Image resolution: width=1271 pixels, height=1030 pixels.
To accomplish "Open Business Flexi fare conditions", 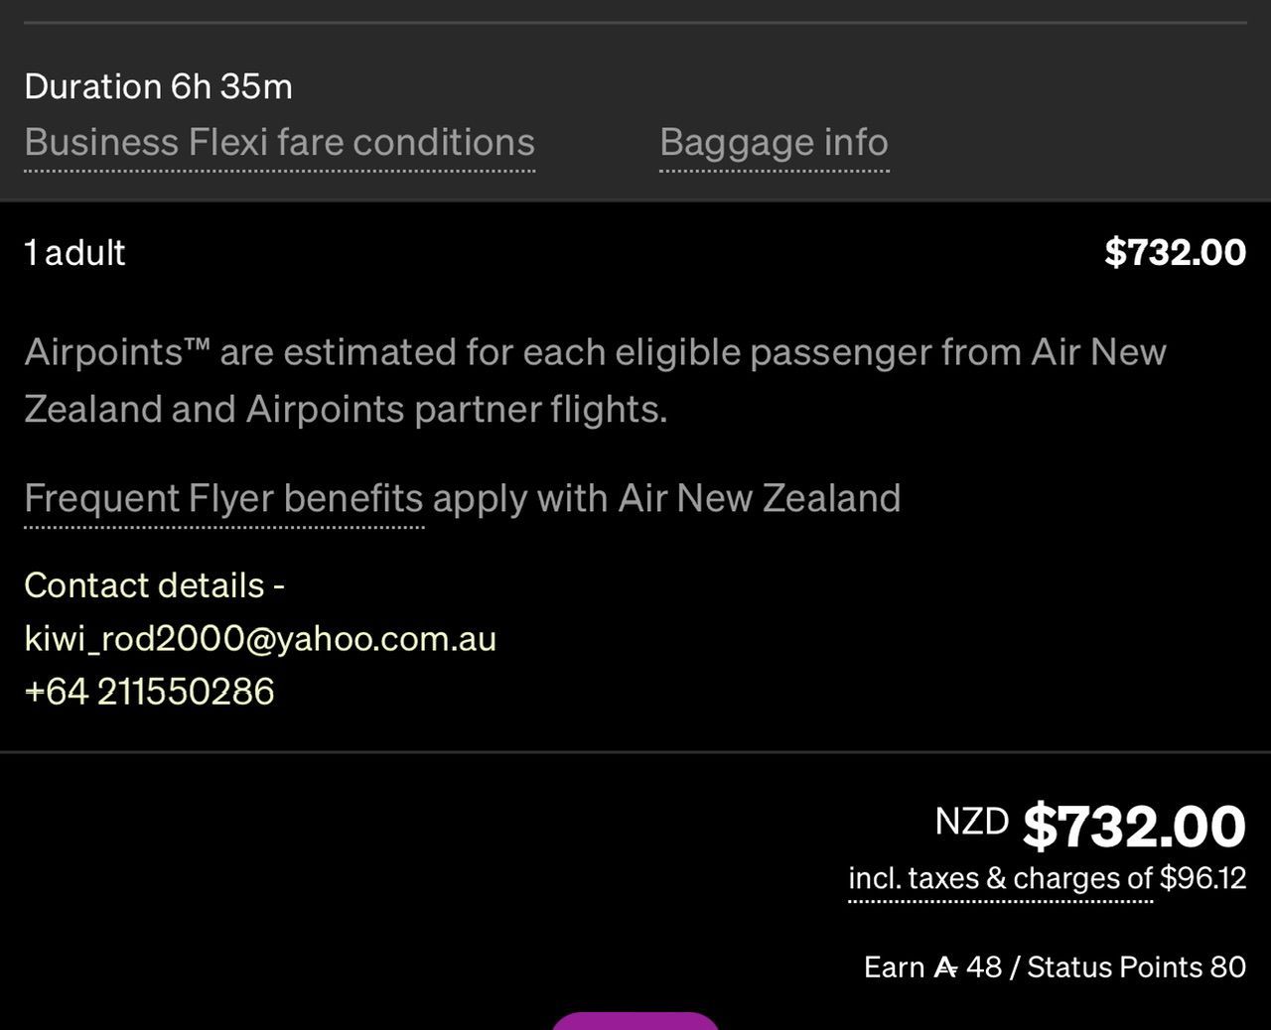I will [279, 143].
